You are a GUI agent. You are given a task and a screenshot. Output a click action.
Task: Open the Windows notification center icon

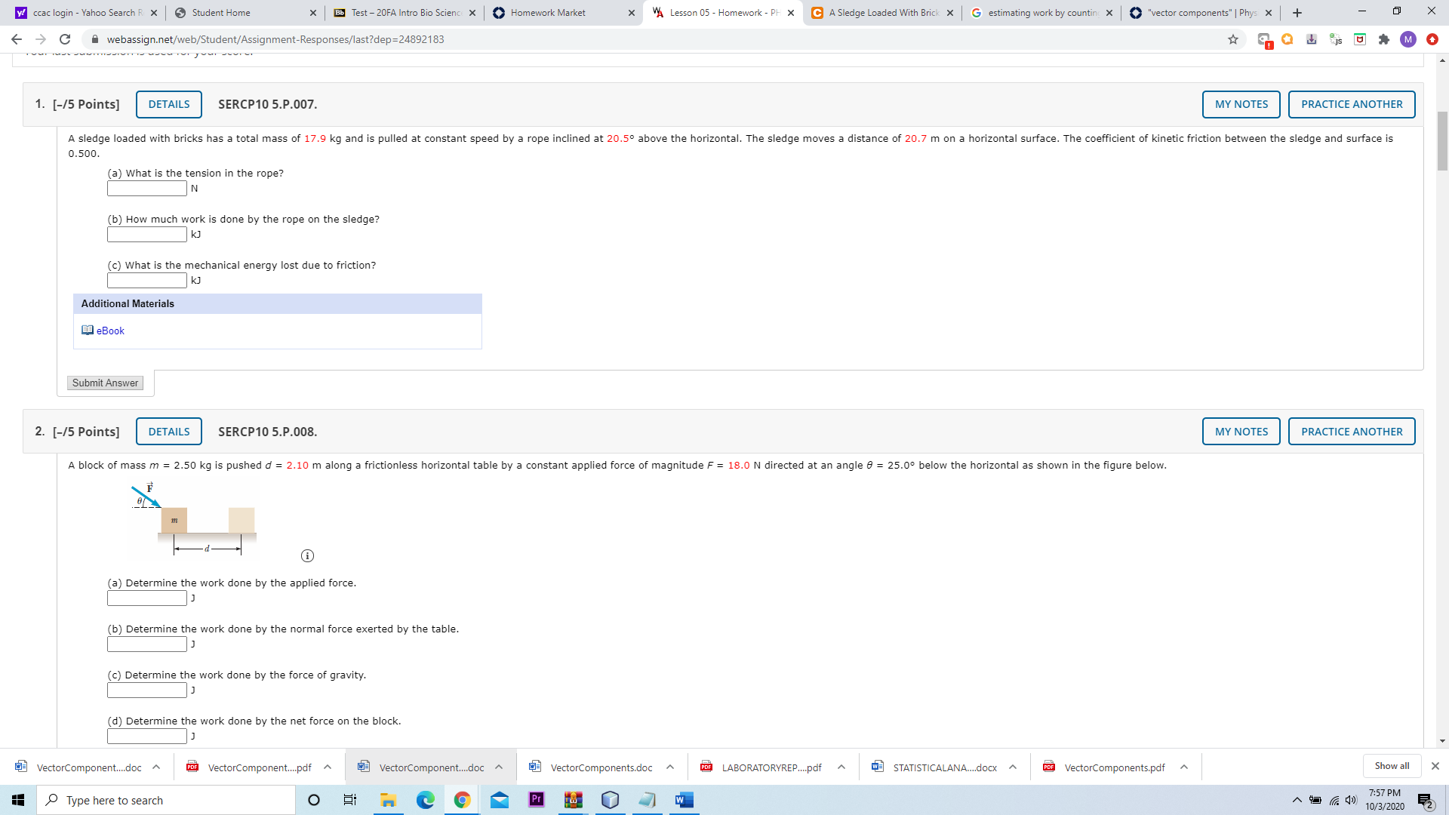tap(1426, 800)
